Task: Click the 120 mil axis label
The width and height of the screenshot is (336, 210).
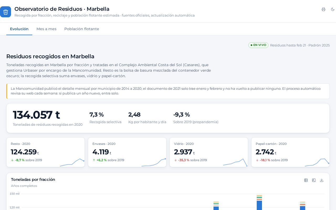Action: (15, 207)
